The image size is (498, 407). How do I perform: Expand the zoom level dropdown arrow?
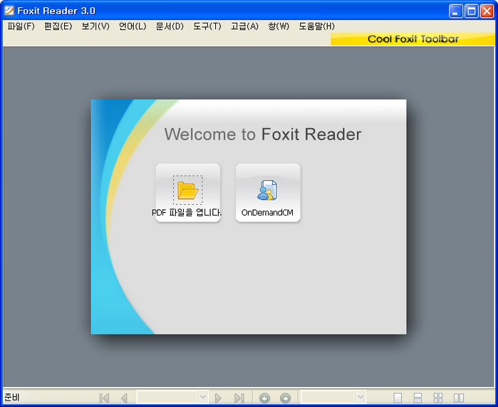tap(360, 397)
